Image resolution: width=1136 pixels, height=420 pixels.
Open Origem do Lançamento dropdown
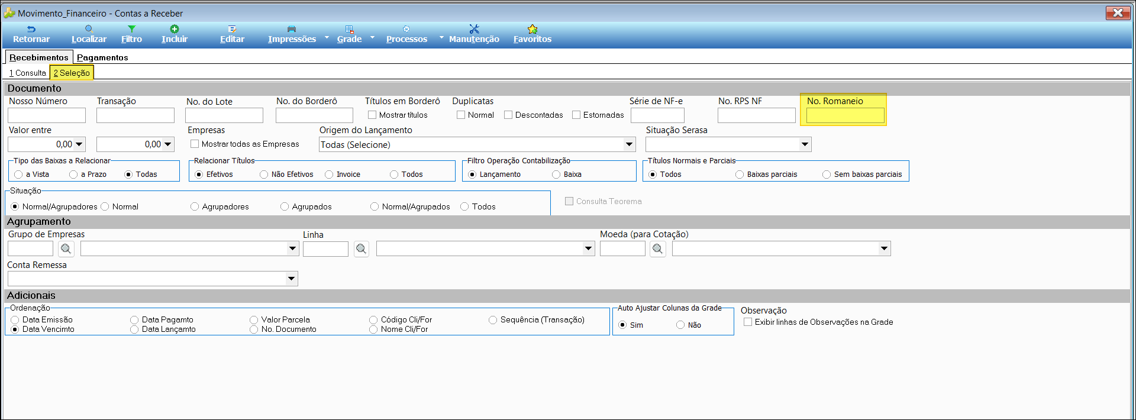tap(629, 144)
